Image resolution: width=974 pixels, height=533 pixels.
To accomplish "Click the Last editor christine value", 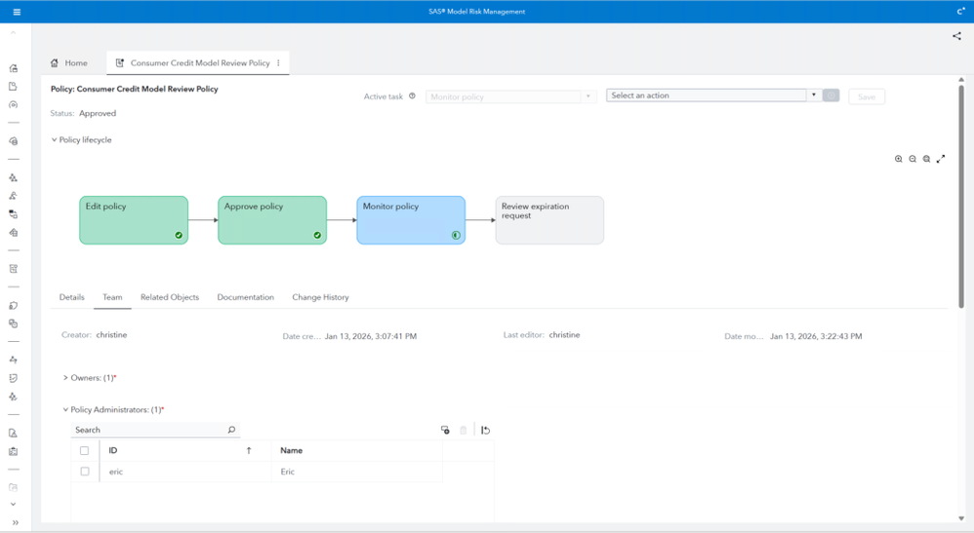I will pyautogui.click(x=564, y=334).
